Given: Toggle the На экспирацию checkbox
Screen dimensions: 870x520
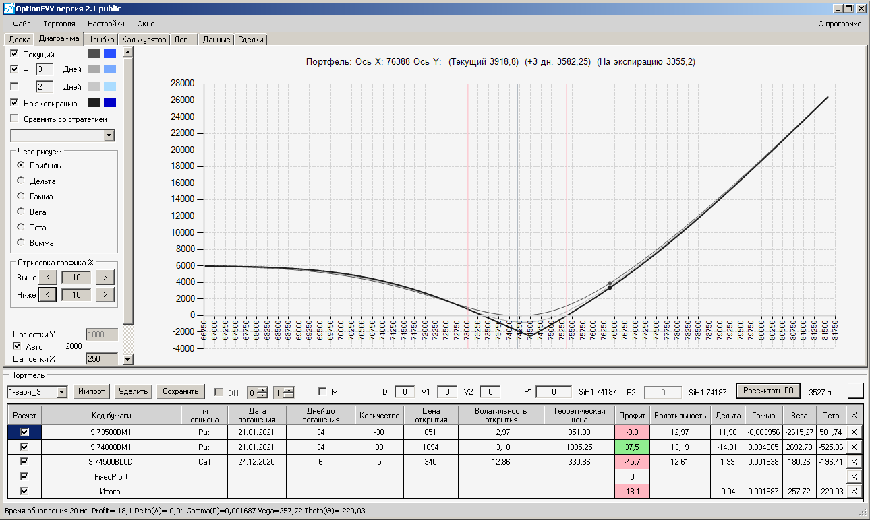Looking at the screenshot, I should point(15,103).
